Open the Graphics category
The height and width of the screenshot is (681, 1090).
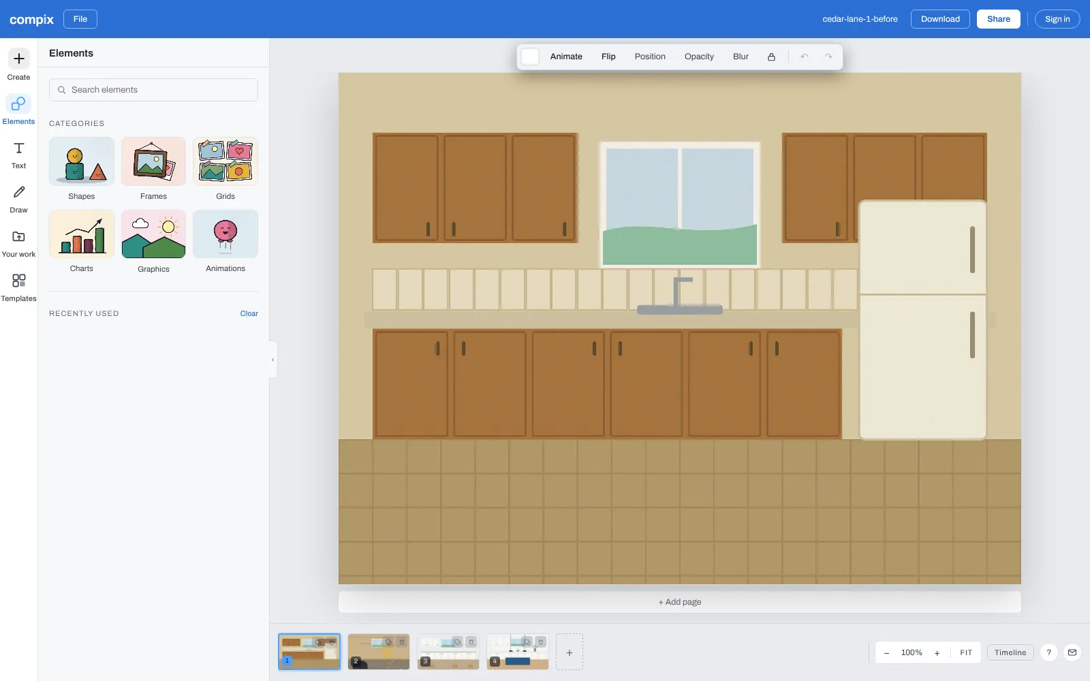(153, 242)
